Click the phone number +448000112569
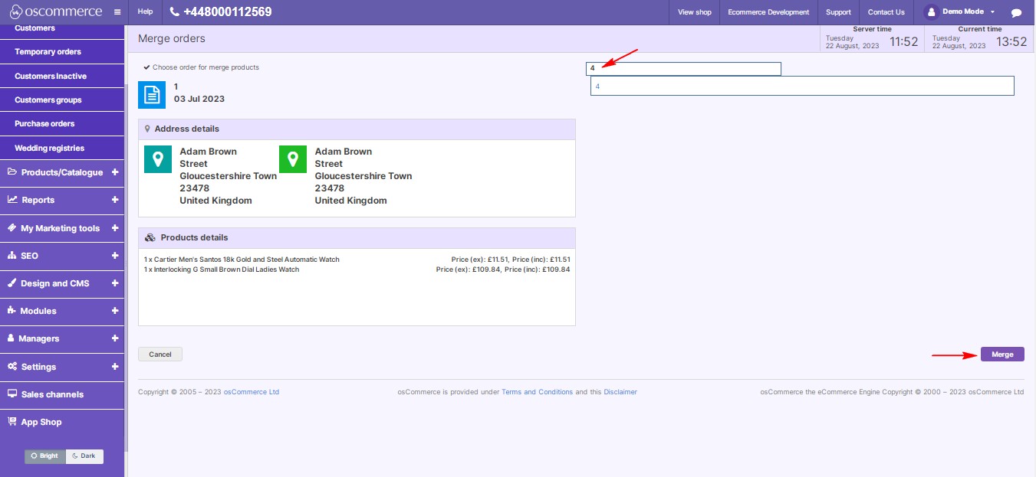 tap(227, 12)
